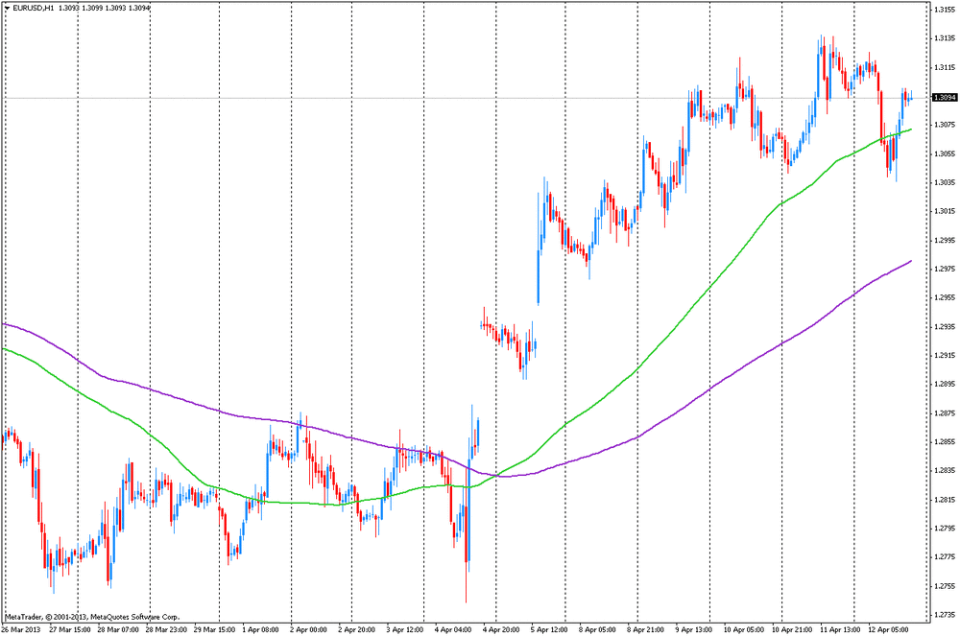Click the 10 Apr 21:00 time label
The image size is (960, 636).
[792, 629]
